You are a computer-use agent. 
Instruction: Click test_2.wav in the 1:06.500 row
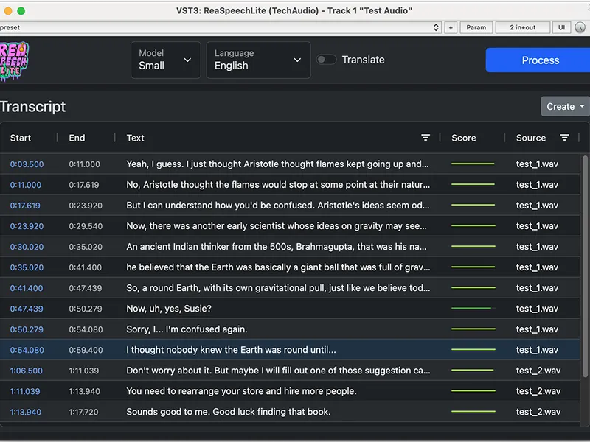coord(538,371)
